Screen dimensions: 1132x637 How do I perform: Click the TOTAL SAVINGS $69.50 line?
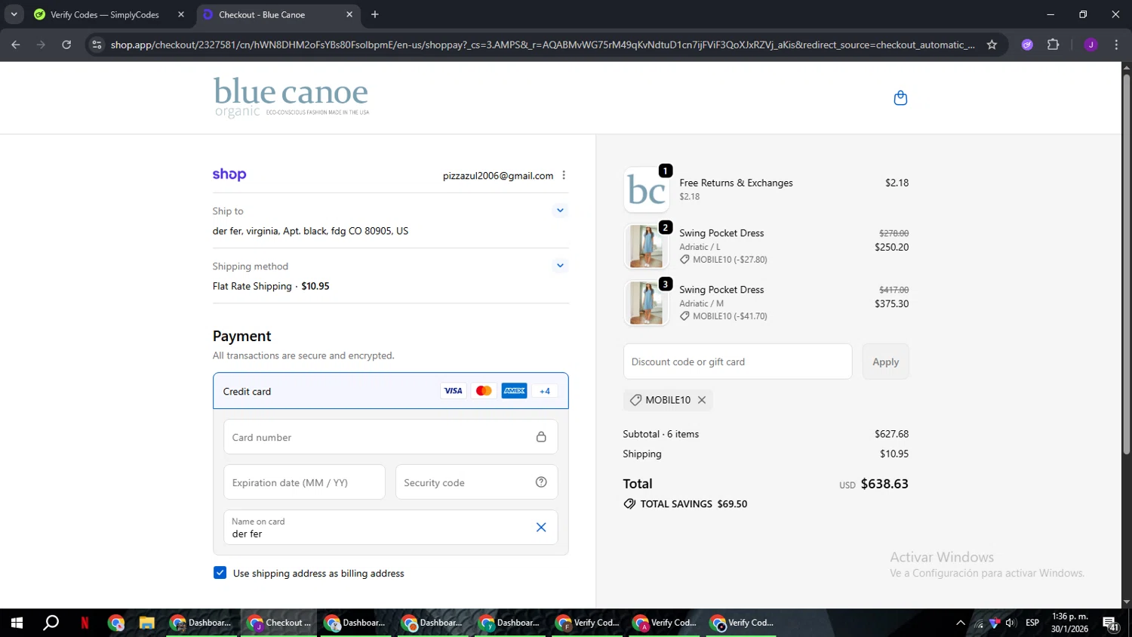click(685, 504)
